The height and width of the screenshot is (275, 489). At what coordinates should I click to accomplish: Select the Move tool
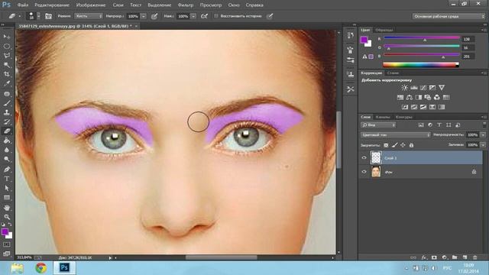pos(7,37)
